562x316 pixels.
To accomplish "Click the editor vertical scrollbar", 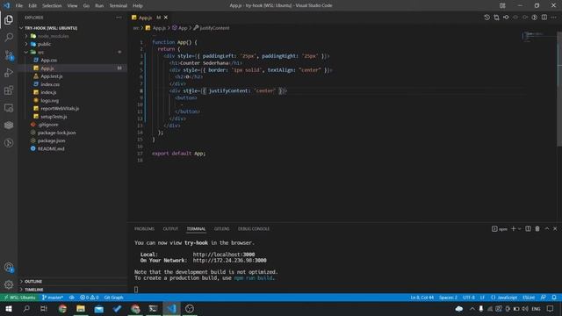I will [559, 89].
